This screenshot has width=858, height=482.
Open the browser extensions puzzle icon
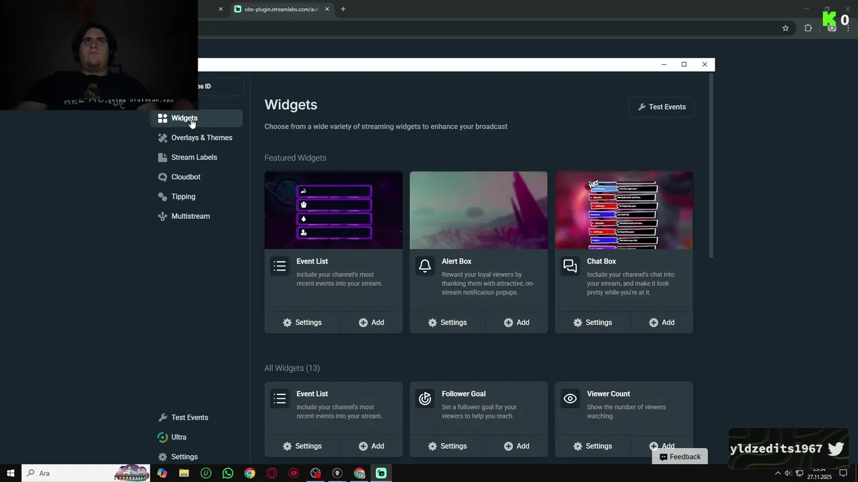tap(808, 28)
